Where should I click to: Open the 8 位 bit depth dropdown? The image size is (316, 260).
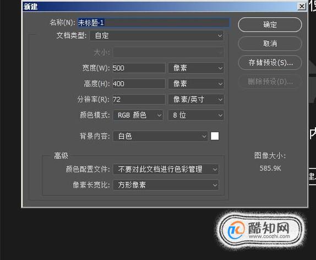[195, 115]
